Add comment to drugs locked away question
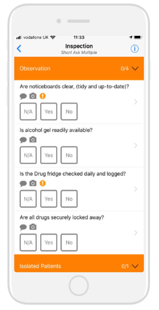Viewport: 159px width, 310px height. pos(23,227)
